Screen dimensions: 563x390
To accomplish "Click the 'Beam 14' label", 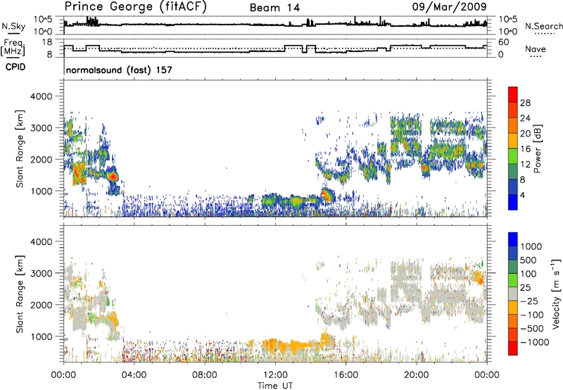I will (274, 8).
